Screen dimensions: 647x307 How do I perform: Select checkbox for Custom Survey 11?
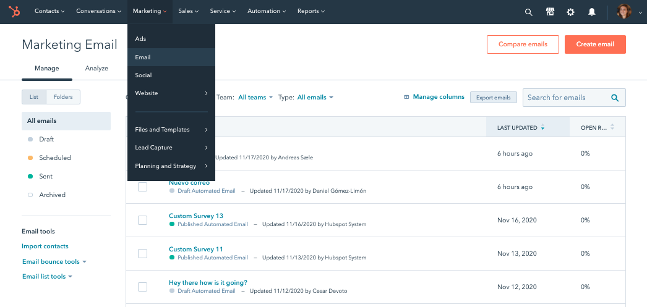(x=142, y=253)
